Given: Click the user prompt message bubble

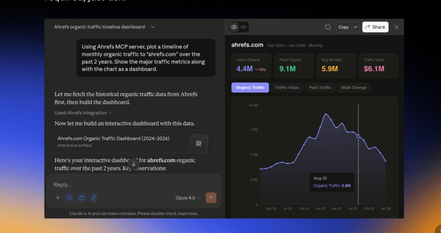Looking at the screenshot, I should (146, 58).
